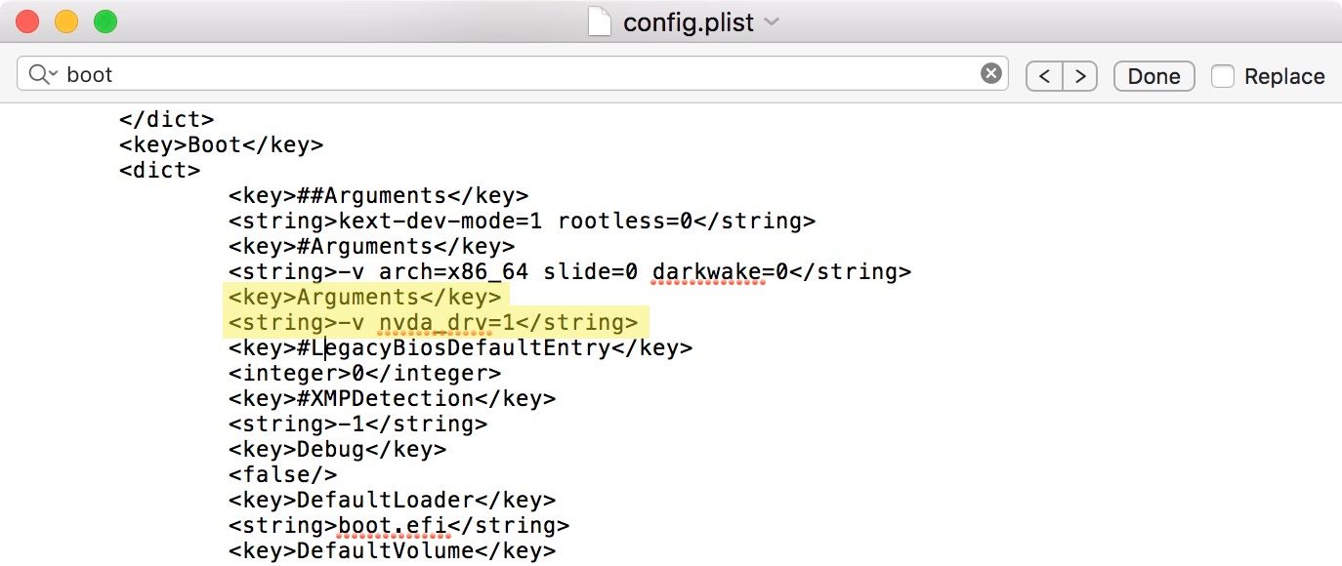The width and height of the screenshot is (1342, 566).
Task: Click the boot.efi string line
Action: coord(398,525)
